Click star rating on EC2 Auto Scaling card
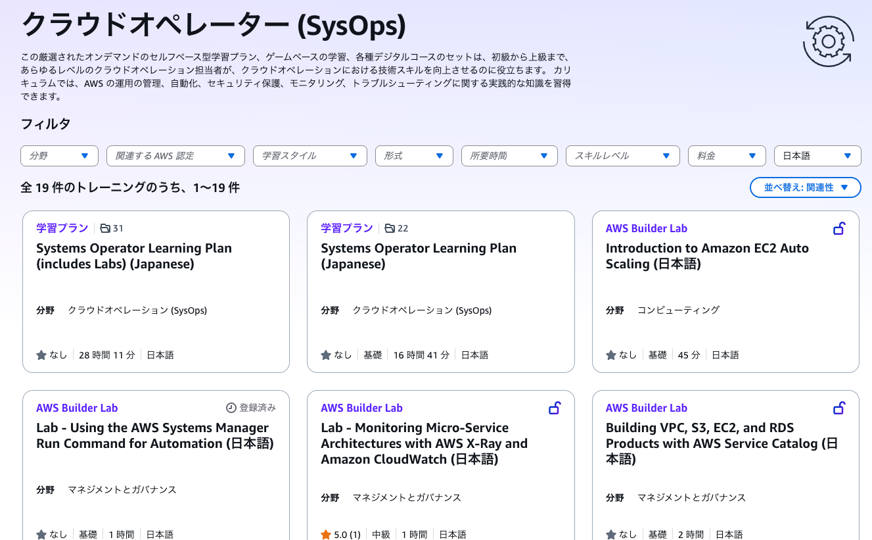The width and height of the screenshot is (872, 540). click(x=611, y=355)
